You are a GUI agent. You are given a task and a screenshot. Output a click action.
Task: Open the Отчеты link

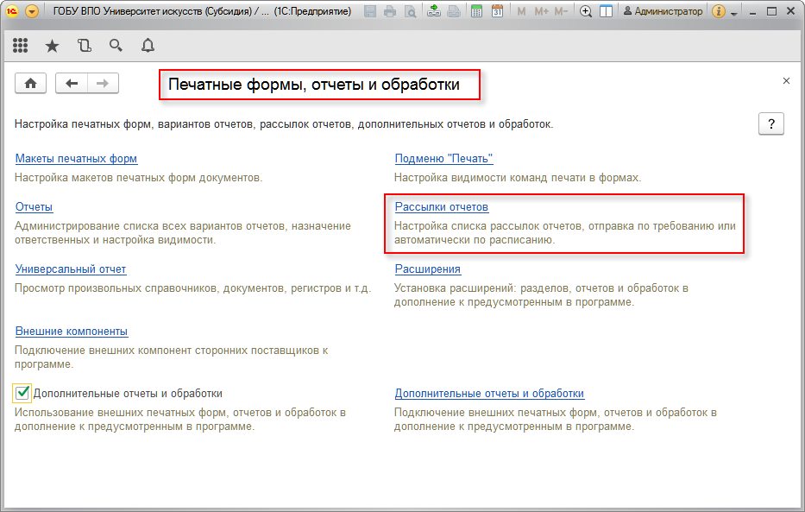coord(34,207)
